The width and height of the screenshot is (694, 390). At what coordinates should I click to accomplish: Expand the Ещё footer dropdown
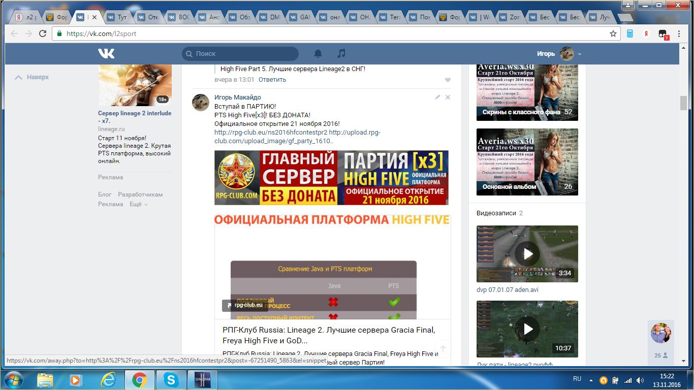(139, 204)
